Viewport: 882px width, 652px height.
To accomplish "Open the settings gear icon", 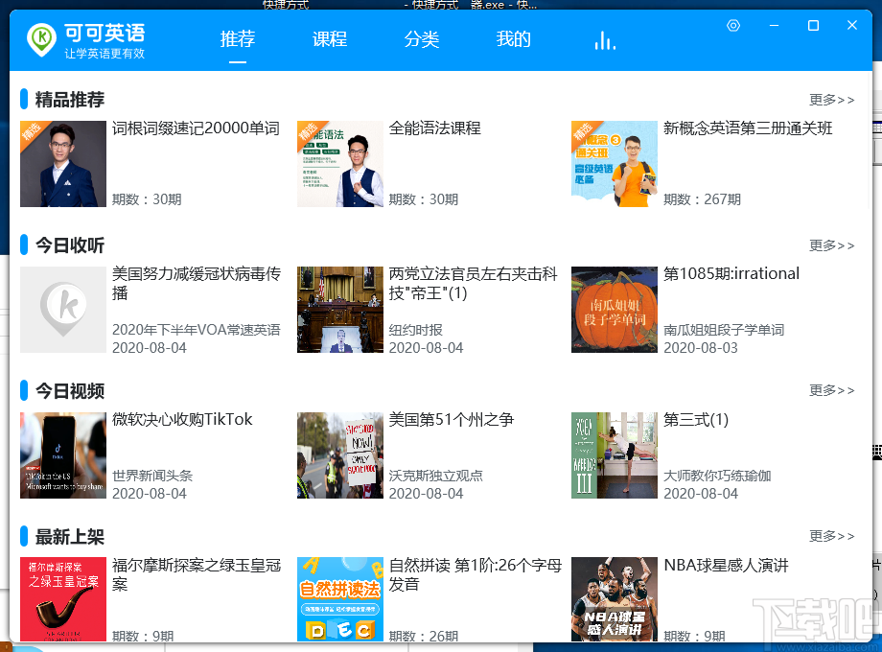I will click(x=732, y=26).
